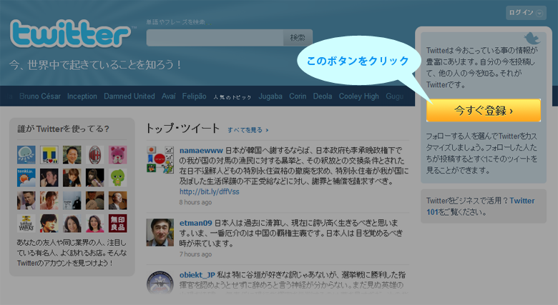Select the Bruno César trending topic

tap(40, 96)
